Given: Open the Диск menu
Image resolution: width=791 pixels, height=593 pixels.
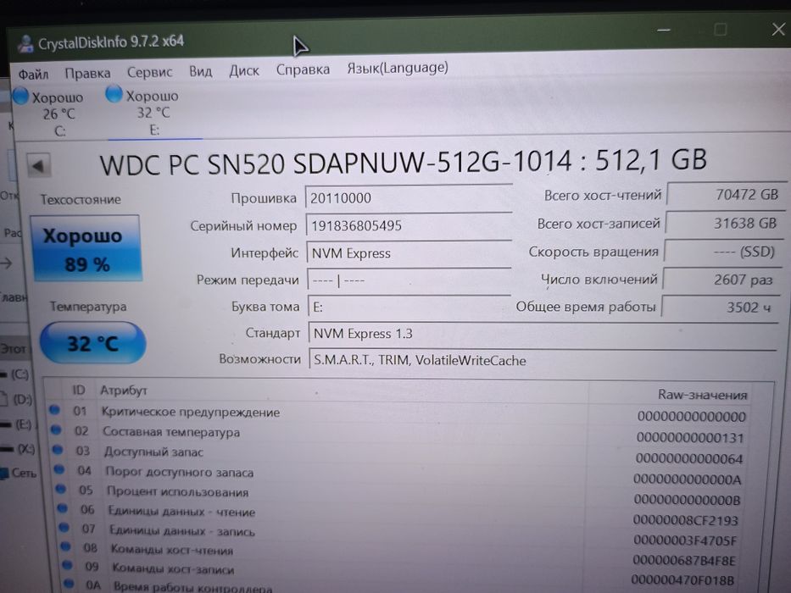Looking at the screenshot, I should (243, 70).
